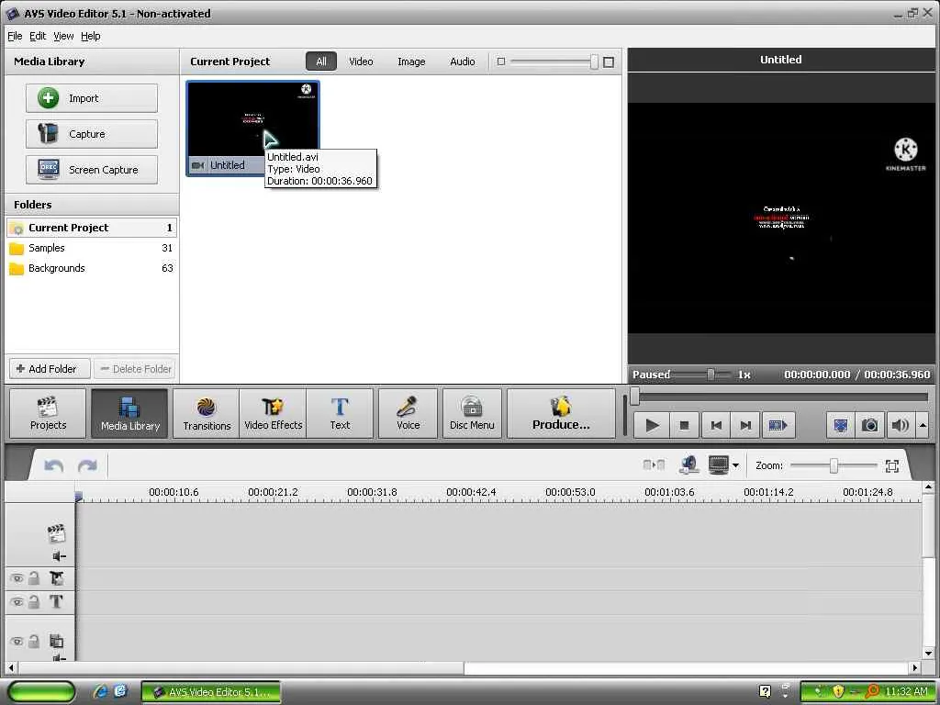This screenshot has height=705, width=940.
Task: Show All media types
Action: point(321,62)
